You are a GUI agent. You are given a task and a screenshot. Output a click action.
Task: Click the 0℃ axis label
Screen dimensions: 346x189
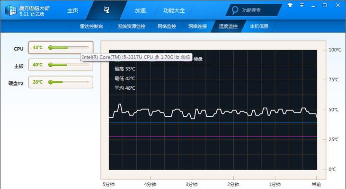332,170
